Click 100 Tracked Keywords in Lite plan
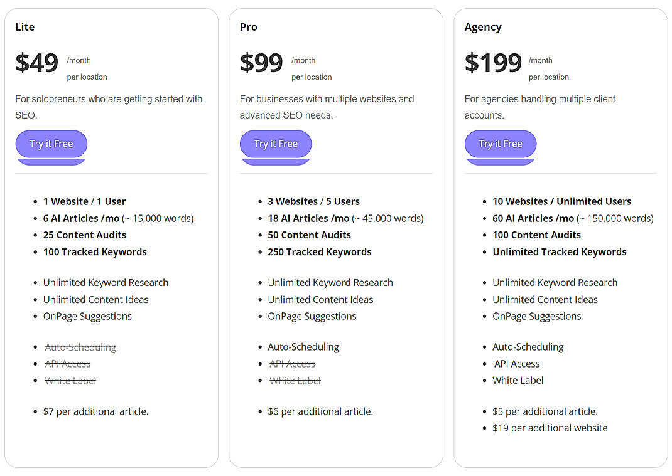Image resolution: width=672 pixels, height=476 pixels. (95, 251)
